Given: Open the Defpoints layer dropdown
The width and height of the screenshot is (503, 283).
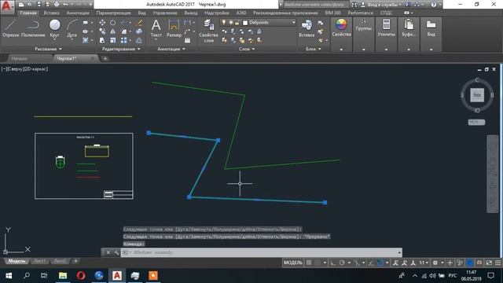Looking at the screenshot, I should [x=293, y=23].
